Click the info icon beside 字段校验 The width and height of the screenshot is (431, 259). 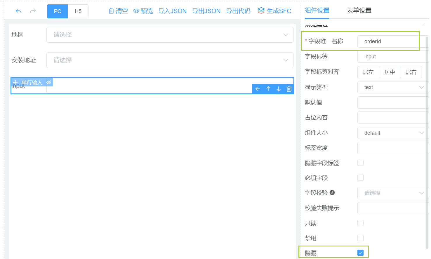coord(332,193)
